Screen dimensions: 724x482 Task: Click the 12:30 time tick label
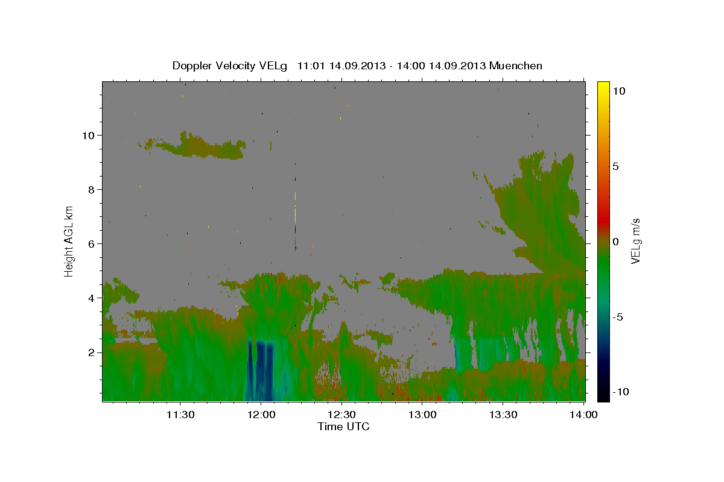tap(342, 415)
